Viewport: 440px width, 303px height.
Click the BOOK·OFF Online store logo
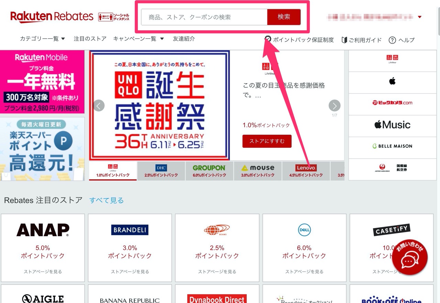click(x=392, y=299)
